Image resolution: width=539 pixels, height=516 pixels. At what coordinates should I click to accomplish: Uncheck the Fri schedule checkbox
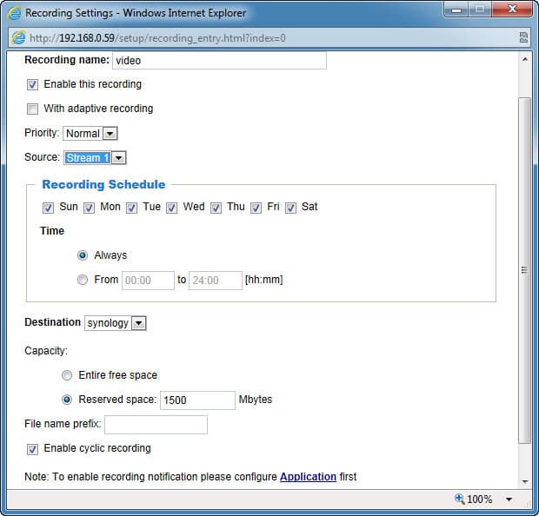tap(256, 208)
